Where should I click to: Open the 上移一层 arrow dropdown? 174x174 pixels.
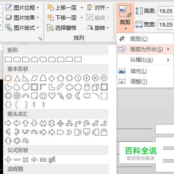pos(82,7)
